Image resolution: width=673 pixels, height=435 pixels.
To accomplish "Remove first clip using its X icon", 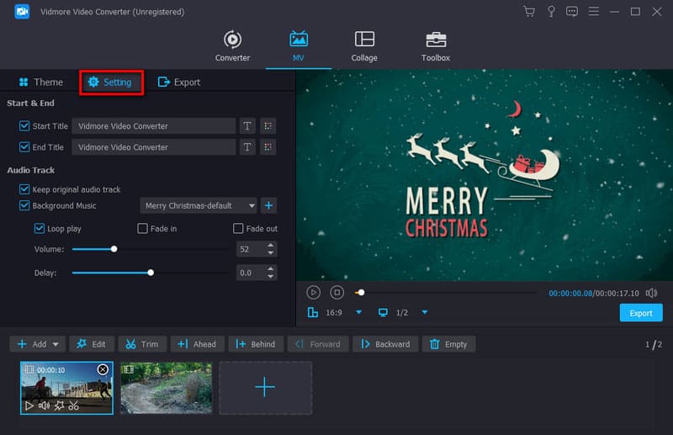I will pyautogui.click(x=103, y=369).
